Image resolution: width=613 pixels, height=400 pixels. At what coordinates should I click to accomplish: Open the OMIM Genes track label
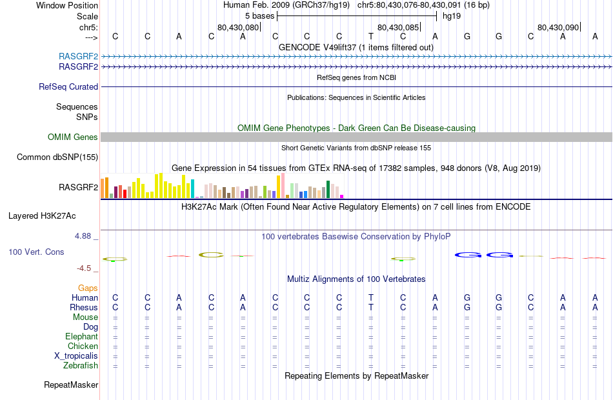coord(73,137)
